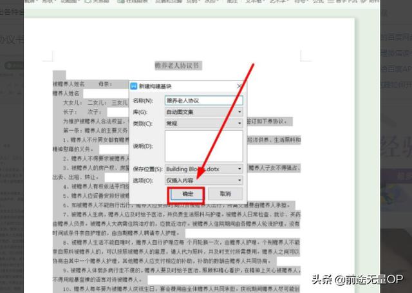412x293 pixels.
Task: Click the 确定 button in the dialog
Action: 186,193
